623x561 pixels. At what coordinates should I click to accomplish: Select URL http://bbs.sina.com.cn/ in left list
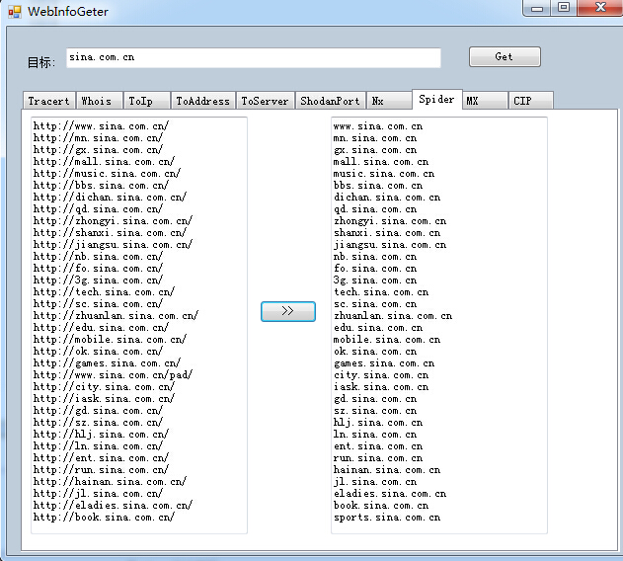[101, 186]
